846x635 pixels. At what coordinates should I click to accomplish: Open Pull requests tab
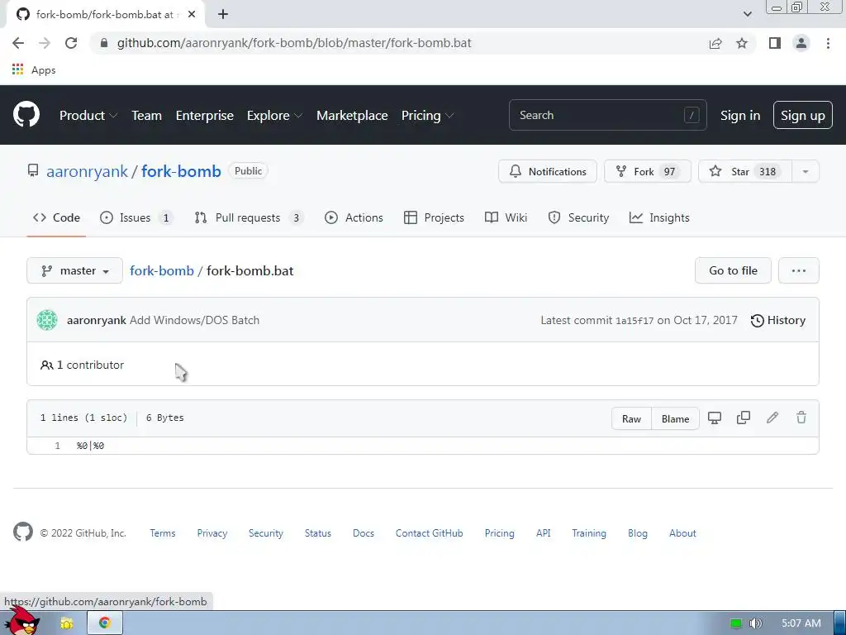point(249,217)
